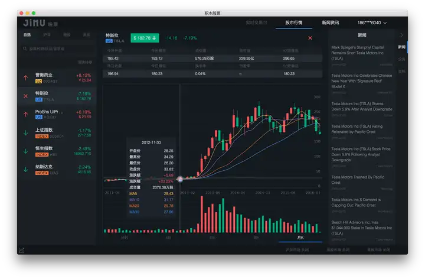Click the INDEX badge on 上证指数 row
Viewport: 425px width, 279px height.
pos(42,136)
